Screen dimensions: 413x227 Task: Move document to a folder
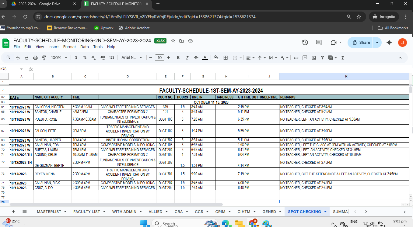[x=182, y=41]
